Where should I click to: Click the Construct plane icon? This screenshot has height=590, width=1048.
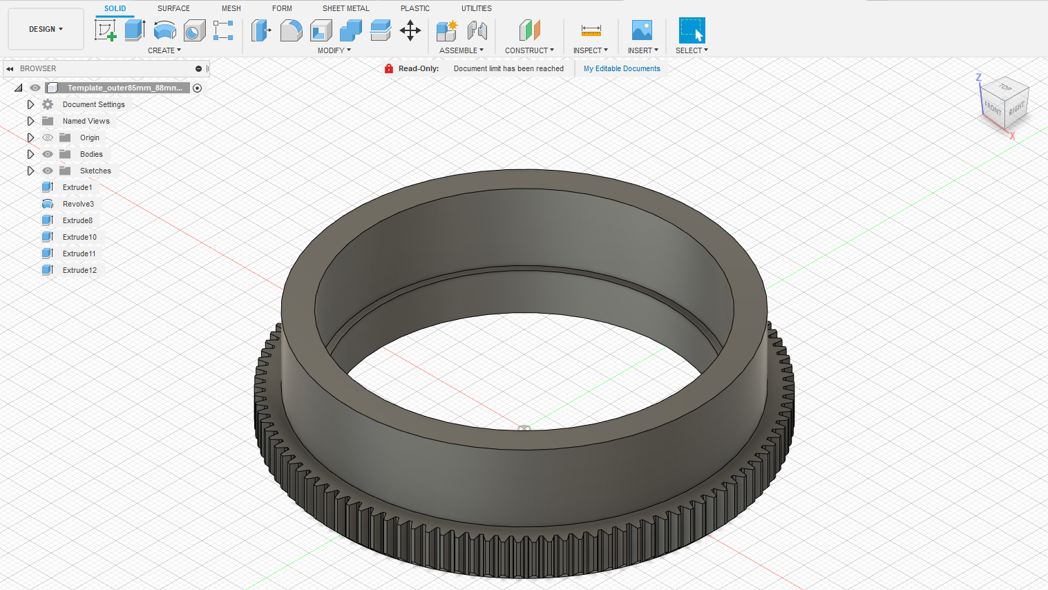(x=529, y=30)
